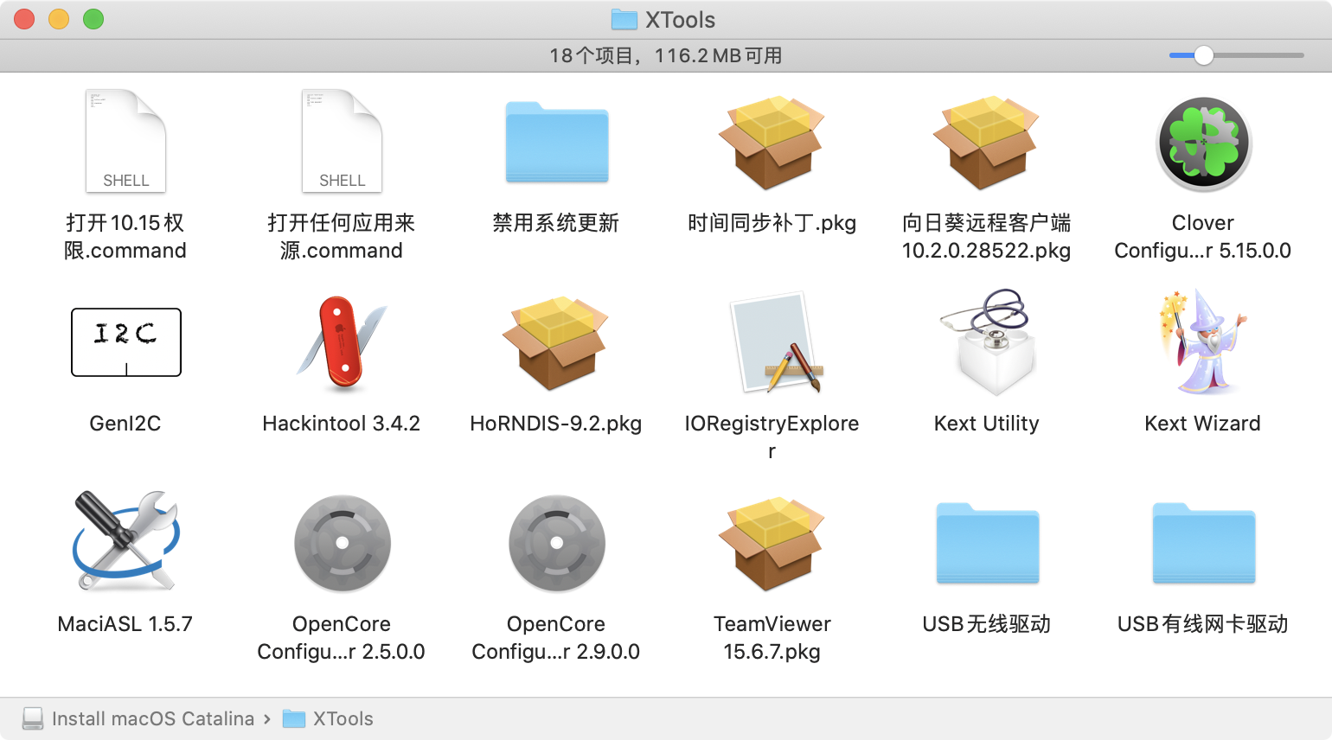Click the 打开任何应用来源.command file name

[x=342, y=237]
